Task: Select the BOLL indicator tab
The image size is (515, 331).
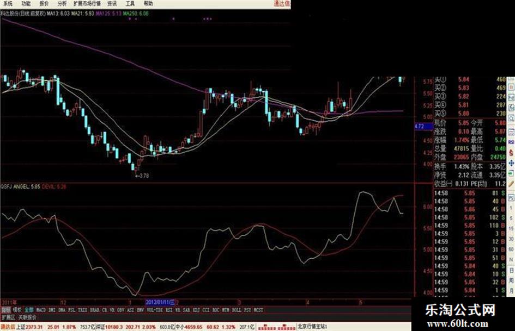Action: (x=237, y=310)
